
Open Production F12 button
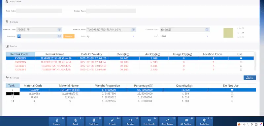click(204, 121)
